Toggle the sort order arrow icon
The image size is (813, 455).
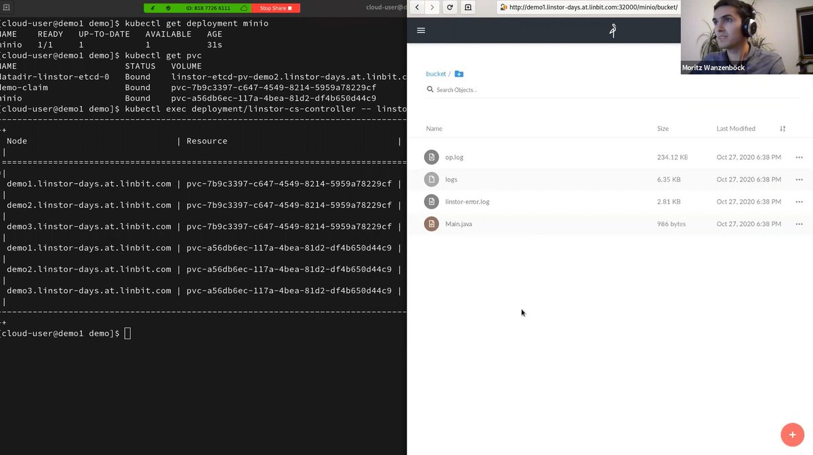pos(783,129)
